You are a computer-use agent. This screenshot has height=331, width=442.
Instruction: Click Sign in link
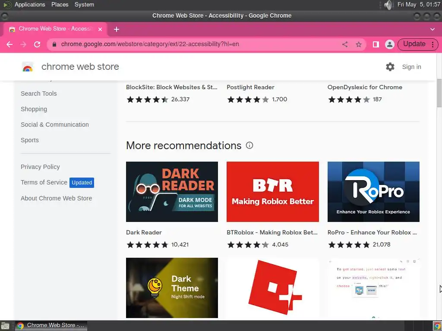[x=411, y=67]
